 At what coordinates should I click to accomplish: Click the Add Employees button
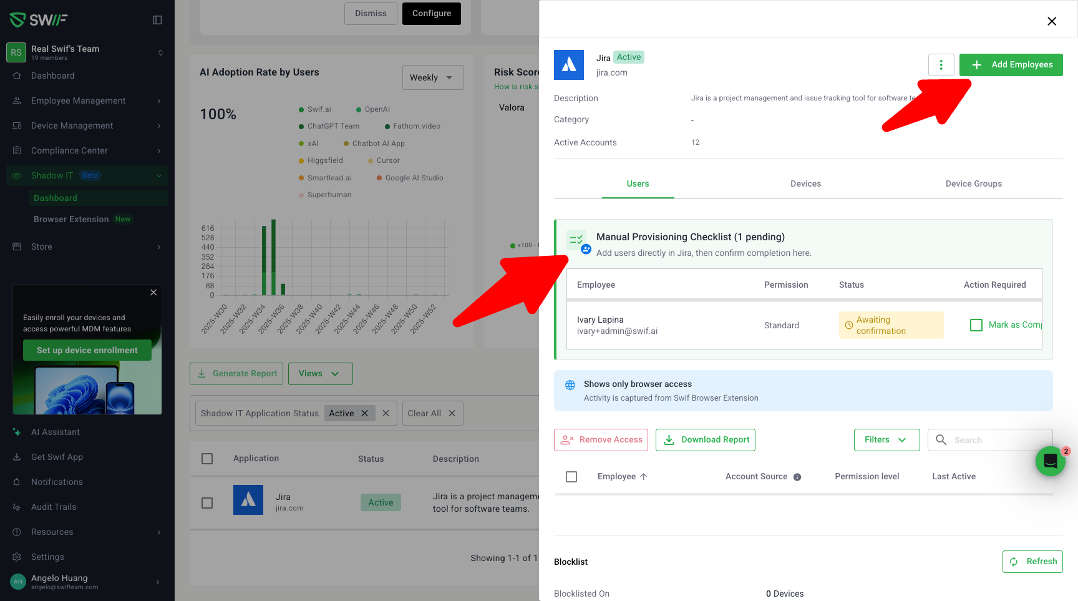1011,65
